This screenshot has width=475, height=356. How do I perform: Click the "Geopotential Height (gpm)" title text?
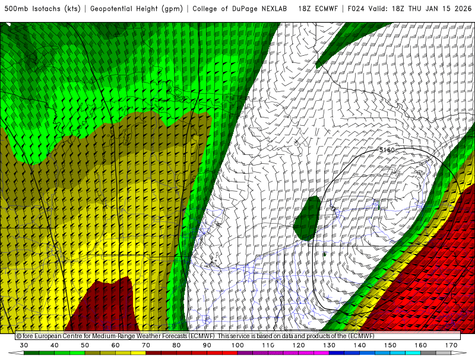coord(137,9)
